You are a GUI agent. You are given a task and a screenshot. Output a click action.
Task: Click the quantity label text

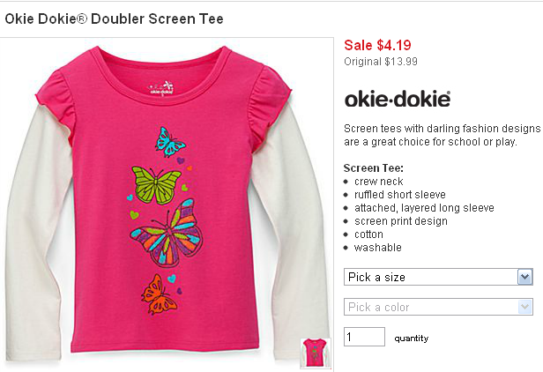(412, 338)
